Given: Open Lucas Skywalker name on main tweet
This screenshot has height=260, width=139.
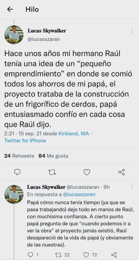Looking at the screenshot, I should [47, 31].
